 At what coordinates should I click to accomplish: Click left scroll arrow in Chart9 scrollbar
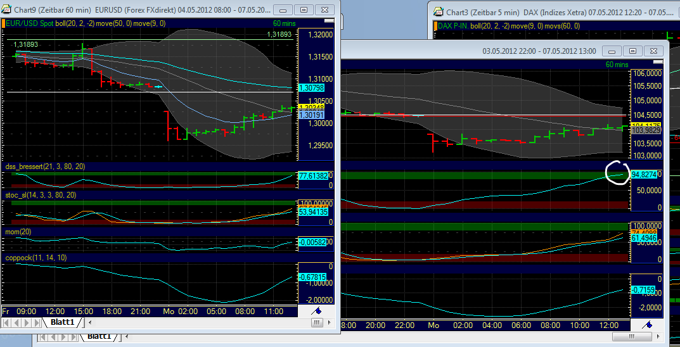coord(90,322)
